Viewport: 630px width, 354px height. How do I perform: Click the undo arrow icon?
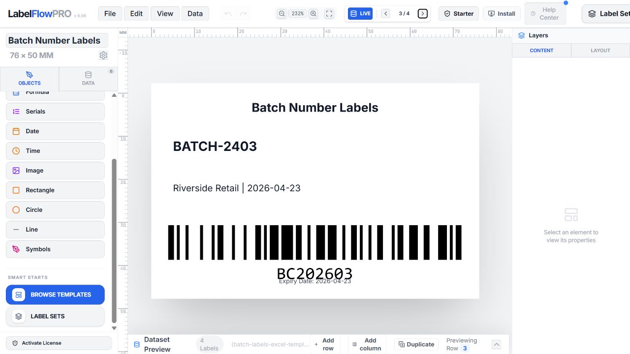coord(228,14)
